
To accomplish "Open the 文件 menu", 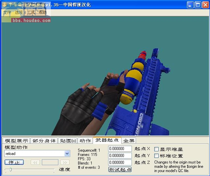I will coord(7,13).
